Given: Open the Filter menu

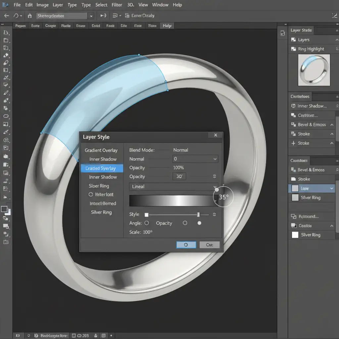Looking at the screenshot, I should pos(117,5).
